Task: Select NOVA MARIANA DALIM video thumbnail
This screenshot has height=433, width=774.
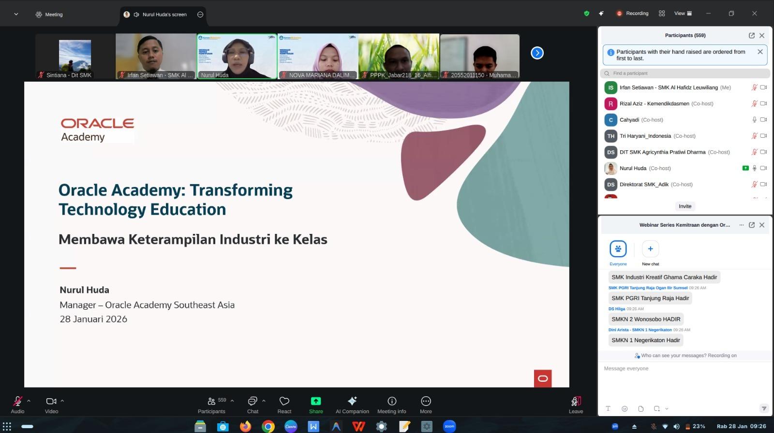Action: 318,56
